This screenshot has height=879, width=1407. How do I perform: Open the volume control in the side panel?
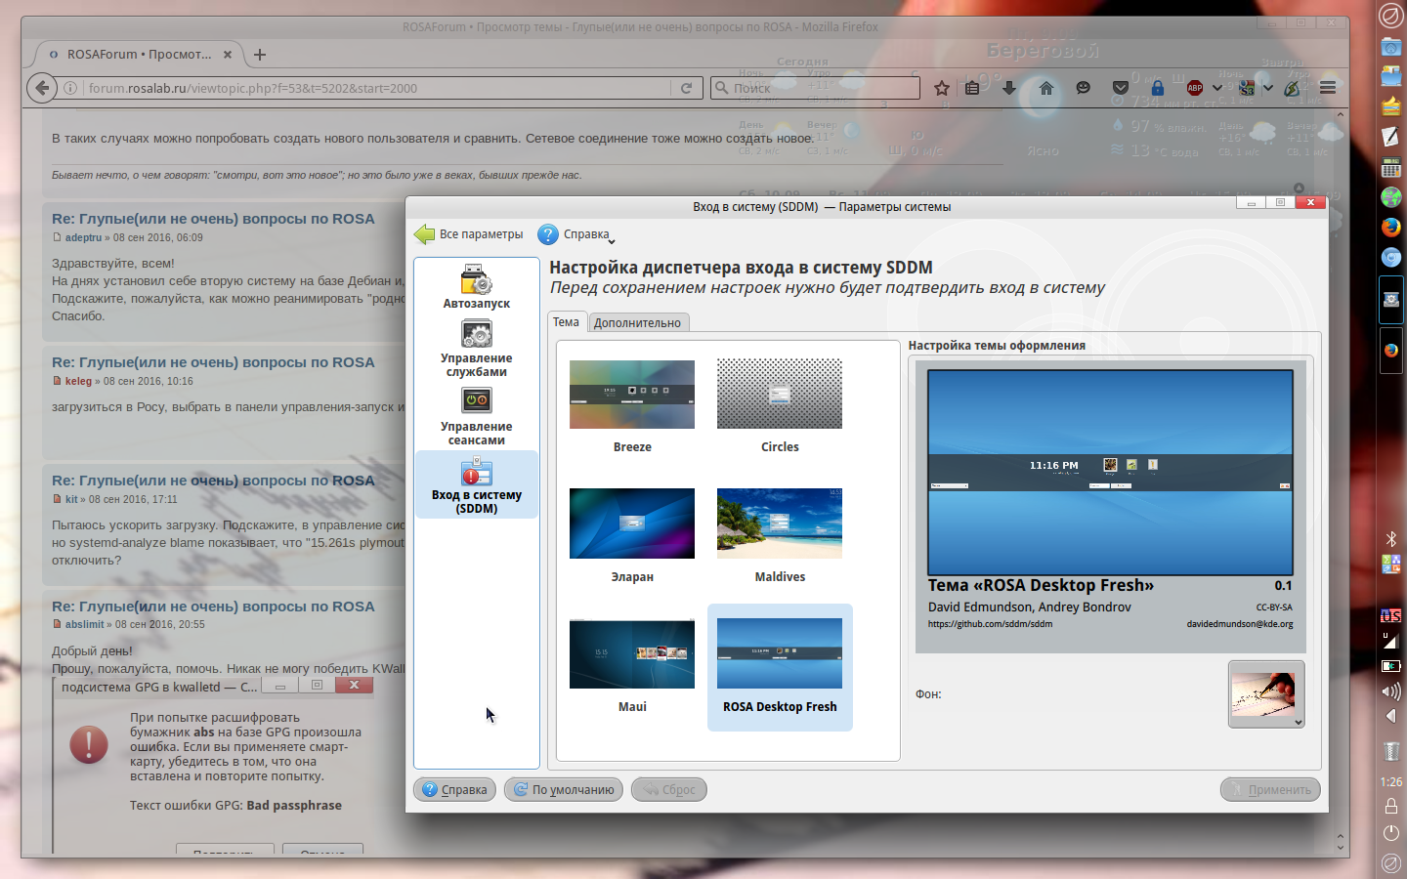click(1391, 691)
